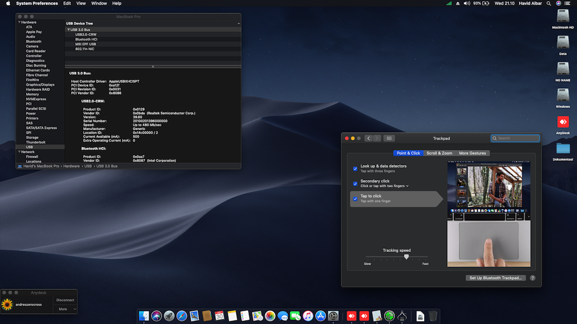The height and width of the screenshot is (324, 577).
Task: Select Graphics/Displays in Hardware list
Action: (40, 85)
